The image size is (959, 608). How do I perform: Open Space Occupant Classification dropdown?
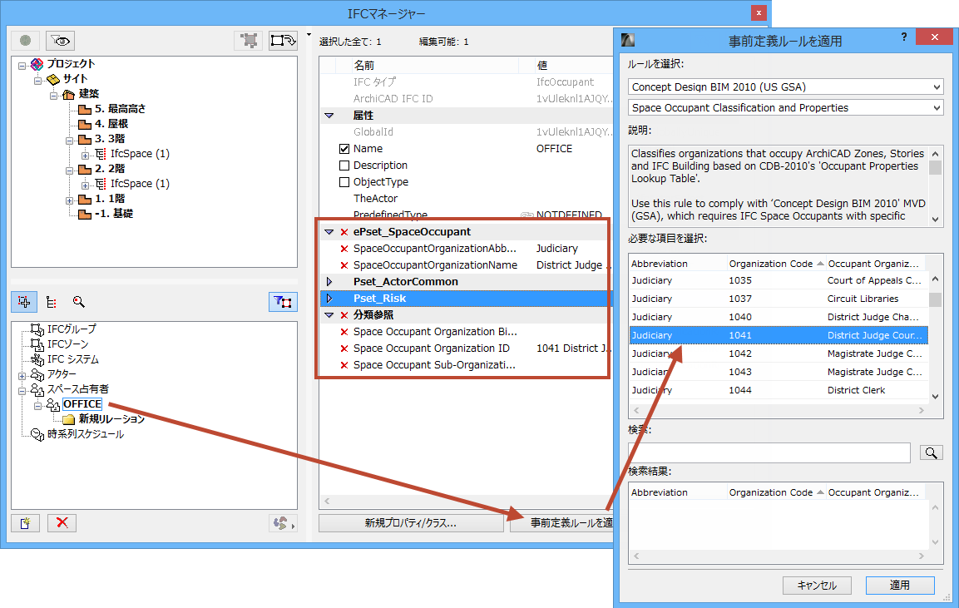coord(785,107)
